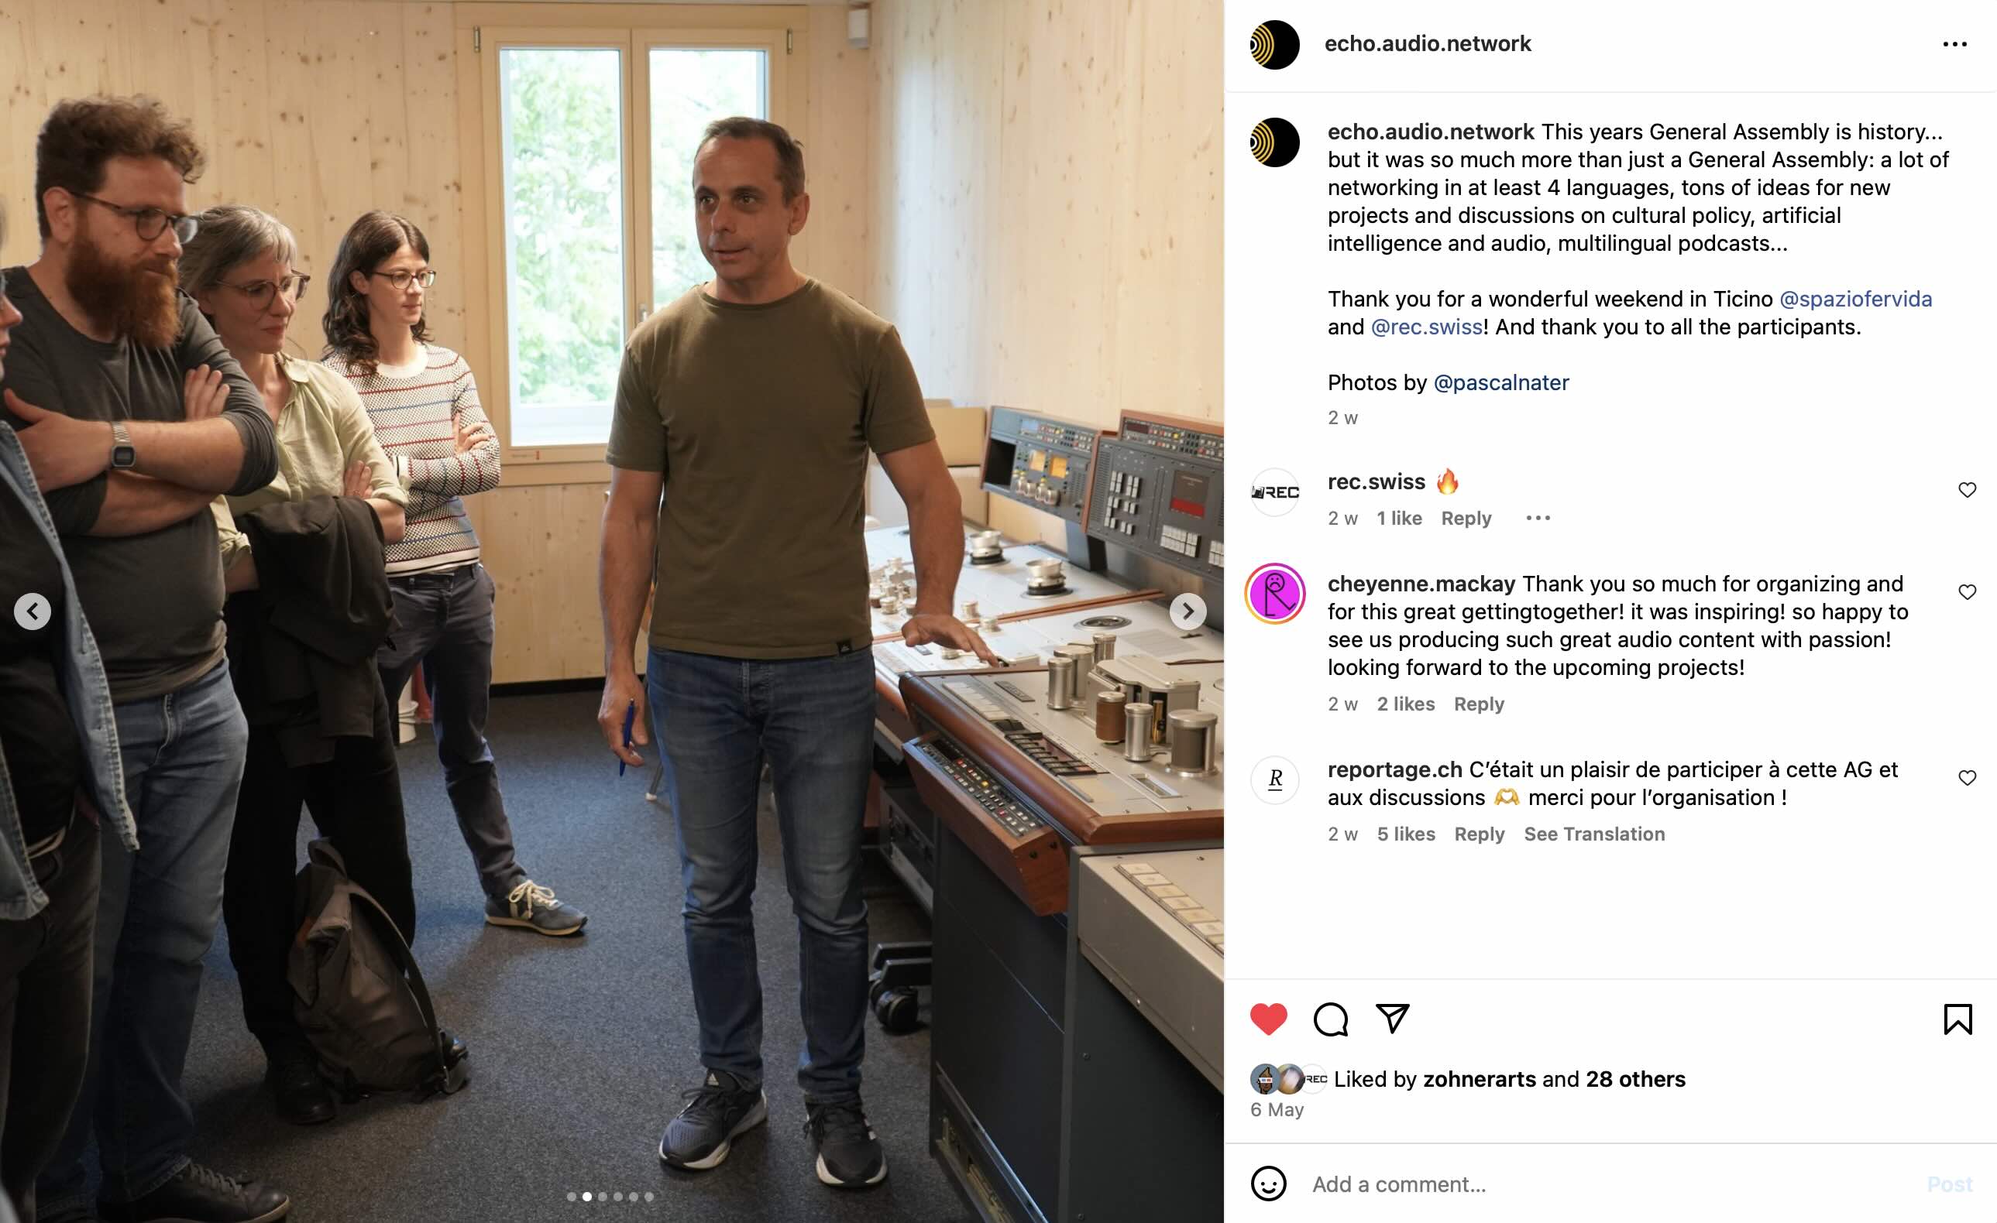View the 28 others who liked
Viewport: 1997px width, 1223px height.
click(1634, 1079)
